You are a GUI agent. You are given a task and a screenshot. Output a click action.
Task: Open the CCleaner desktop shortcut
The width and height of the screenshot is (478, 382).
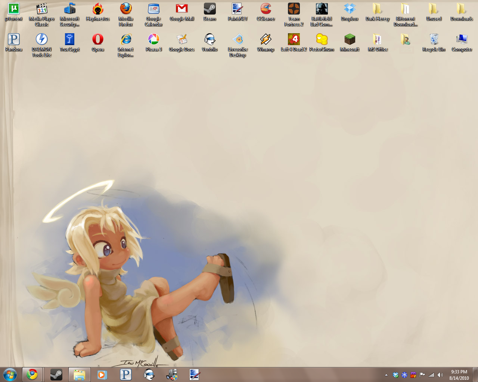pyautogui.click(x=266, y=9)
